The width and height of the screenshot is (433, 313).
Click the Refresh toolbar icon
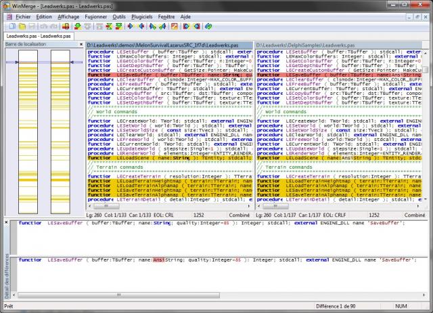[x=208, y=26]
